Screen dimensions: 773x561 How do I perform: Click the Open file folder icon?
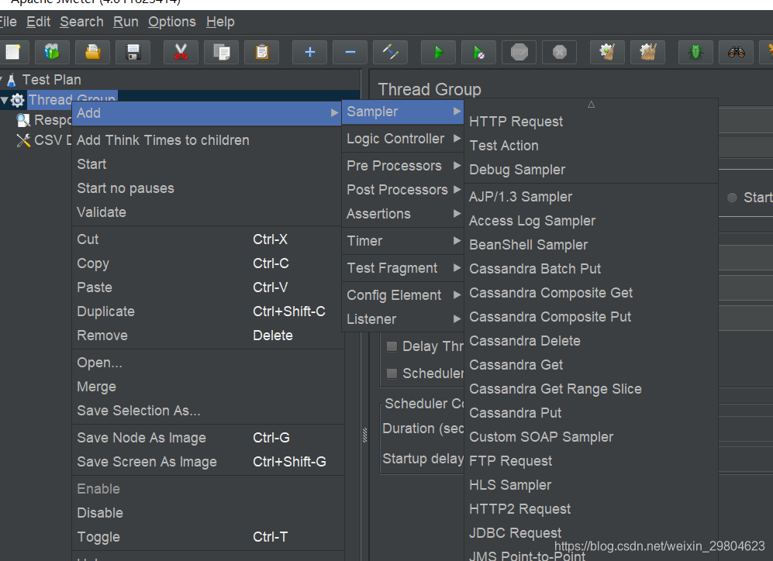click(93, 52)
